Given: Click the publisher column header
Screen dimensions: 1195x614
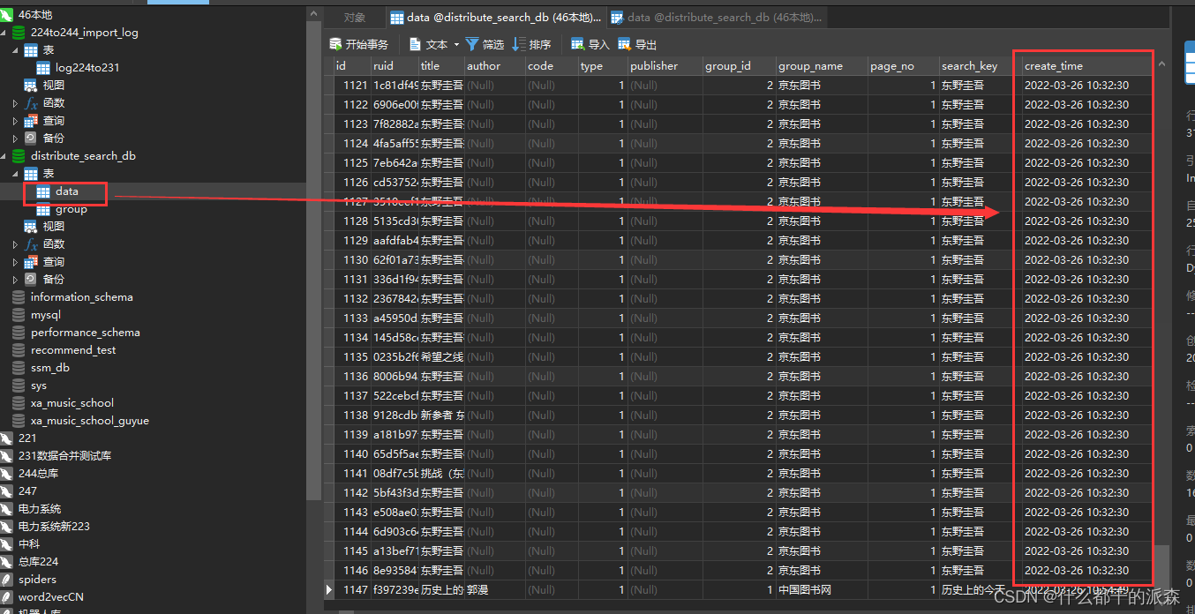Looking at the screenshot, I should click(x=665, y=65).
